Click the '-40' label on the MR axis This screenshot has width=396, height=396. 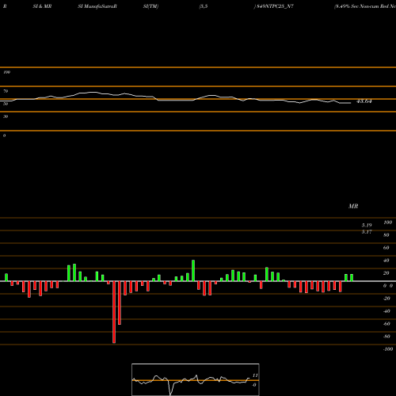click(386, 311)
